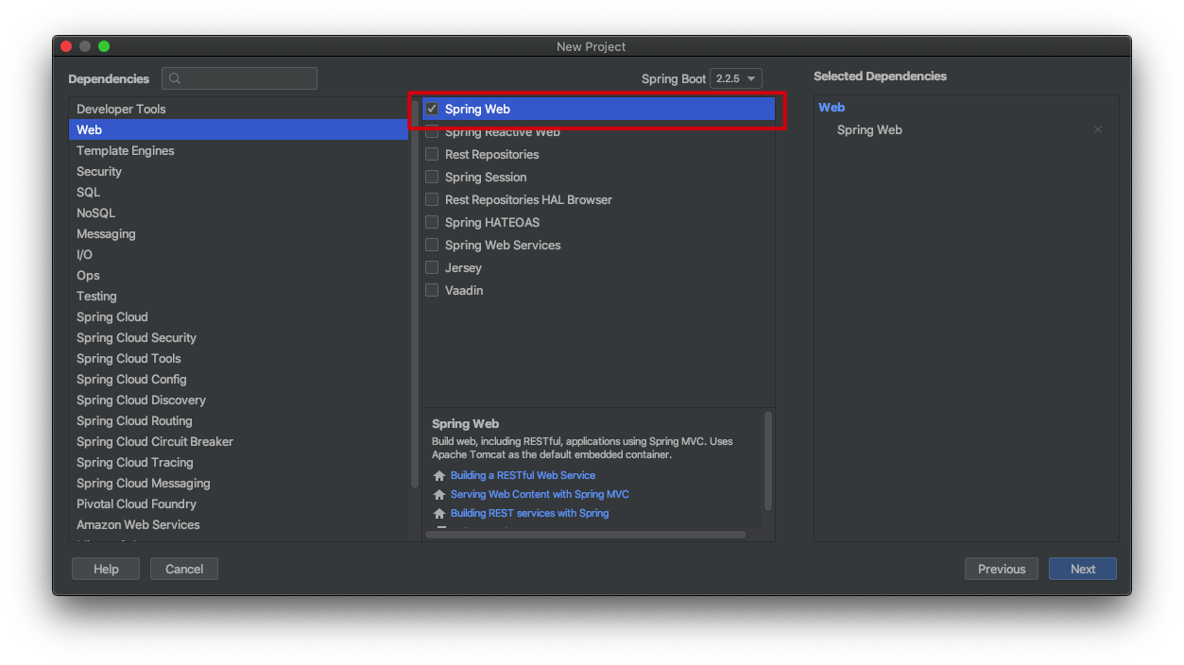Choose Spring Cloud Routing category
This screenshot has height=665, width=1184.
point(239,420)
